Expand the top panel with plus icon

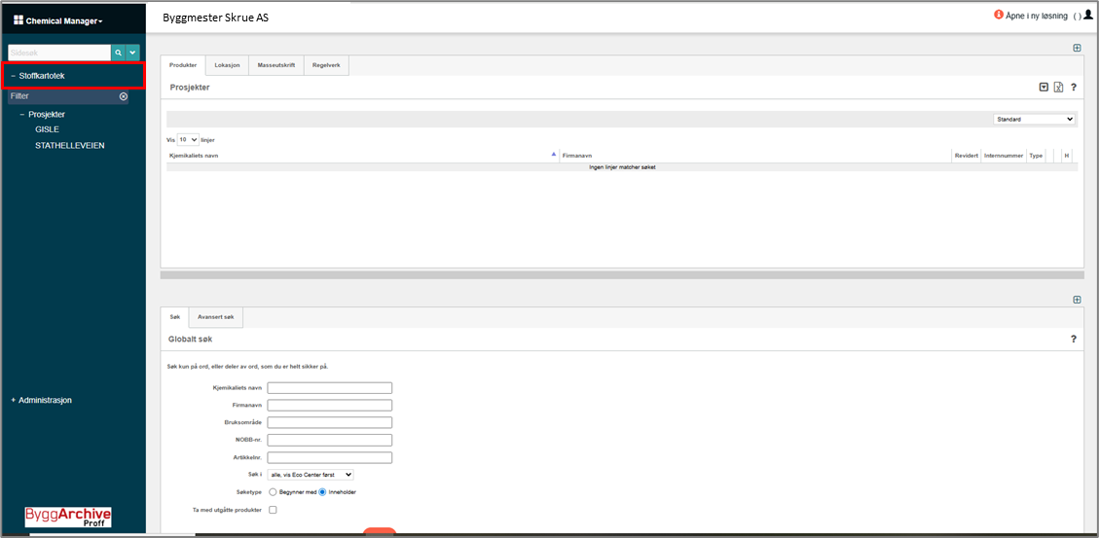[1077, 48]
